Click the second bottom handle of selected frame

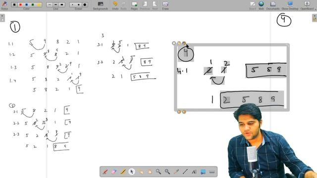184,112
